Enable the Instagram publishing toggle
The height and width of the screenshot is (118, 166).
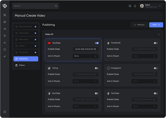pyautogui.click(x=156, y=68)
